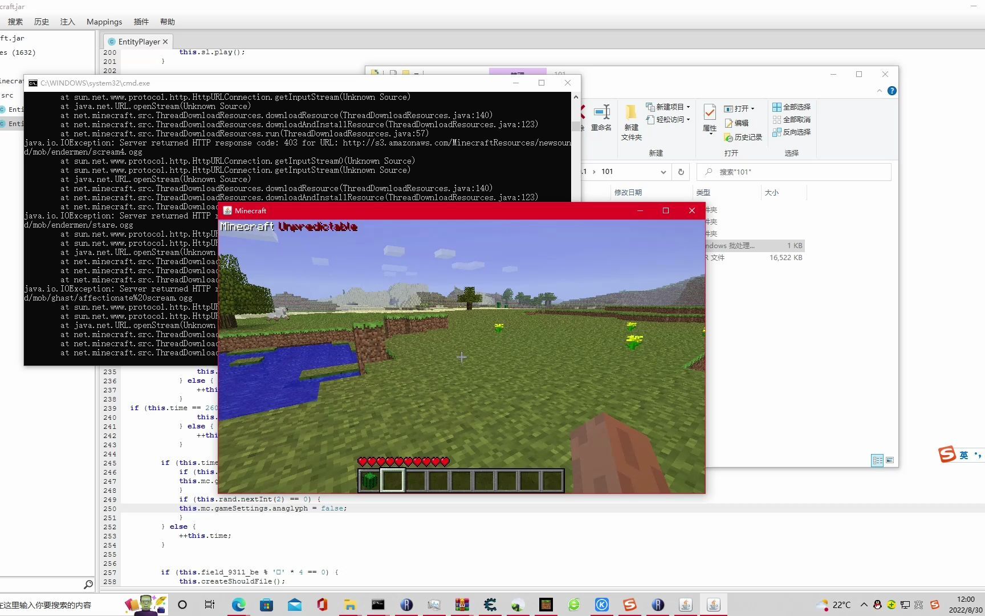This screenshot has height=616, width=985.
Task: Open Microsoft Store from taskbar
Action: tap(266, 605)
